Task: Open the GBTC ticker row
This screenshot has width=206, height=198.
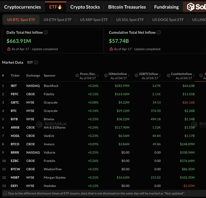Action: (x=15, y=102)
